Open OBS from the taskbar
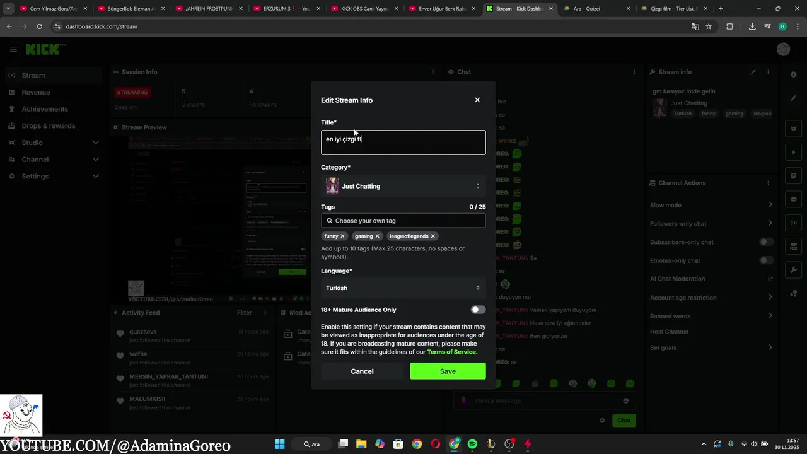Screen dimensions: 807x454 click(509, 444)
